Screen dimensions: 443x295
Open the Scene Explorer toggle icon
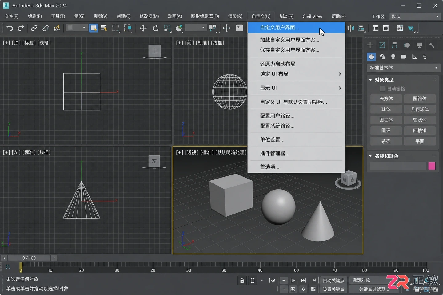pyautogui.click(x=376, y=28)
